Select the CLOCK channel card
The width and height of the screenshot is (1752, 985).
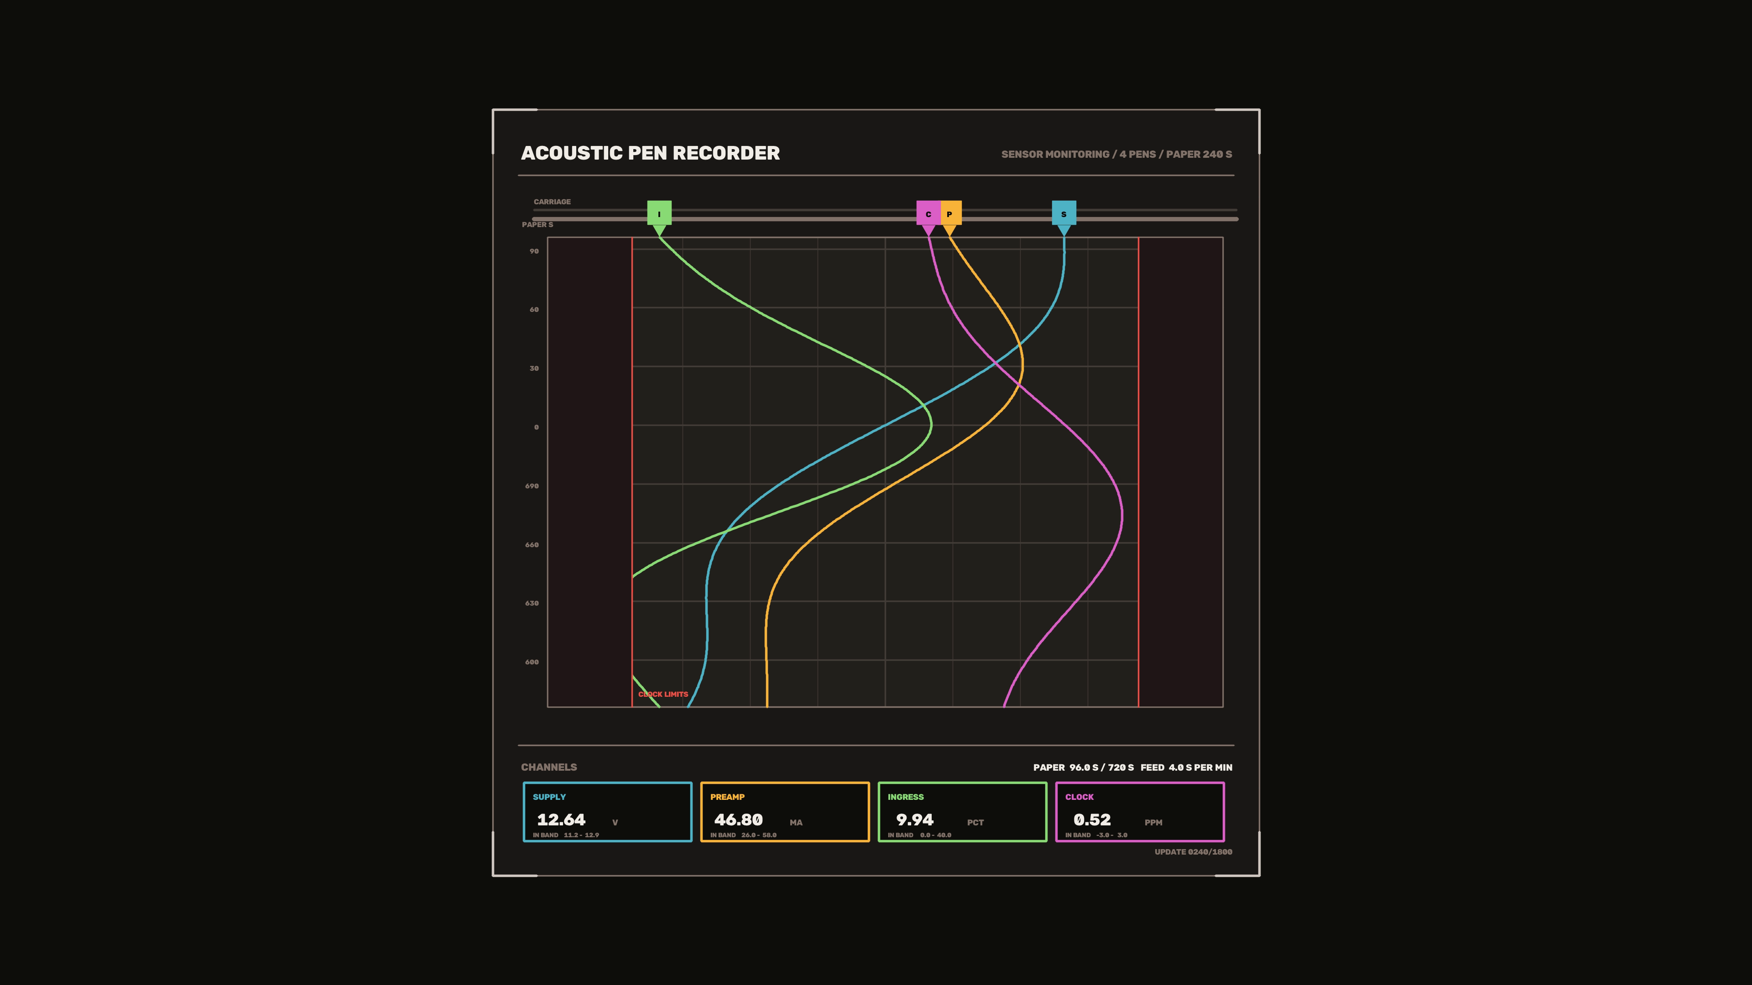pyautogui.click(x=1140, y=812)
